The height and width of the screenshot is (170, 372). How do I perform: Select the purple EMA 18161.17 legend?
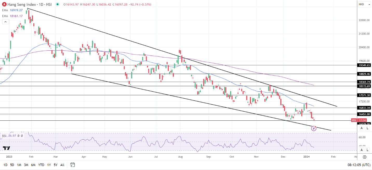(x=12, y=16)
